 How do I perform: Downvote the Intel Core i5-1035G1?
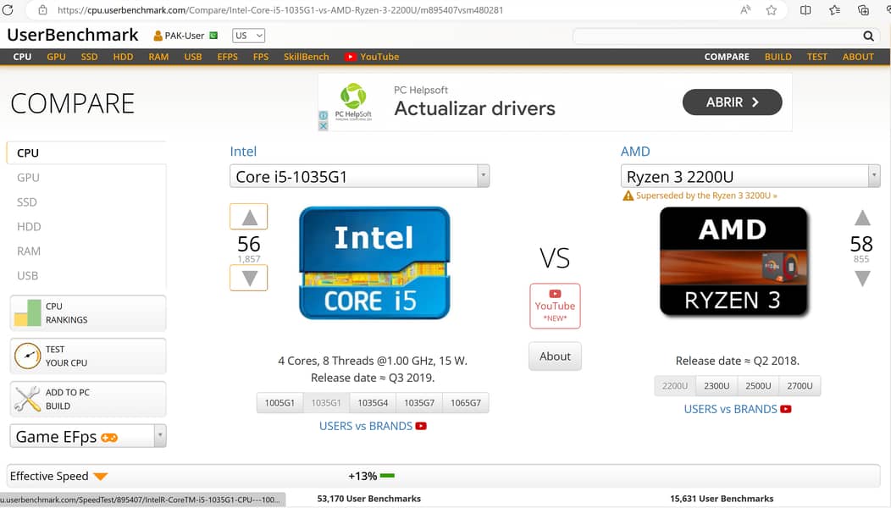(249, 278)
